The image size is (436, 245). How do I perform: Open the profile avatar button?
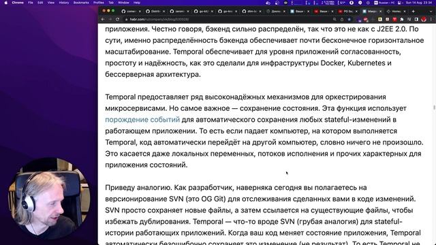coord(424,19)
